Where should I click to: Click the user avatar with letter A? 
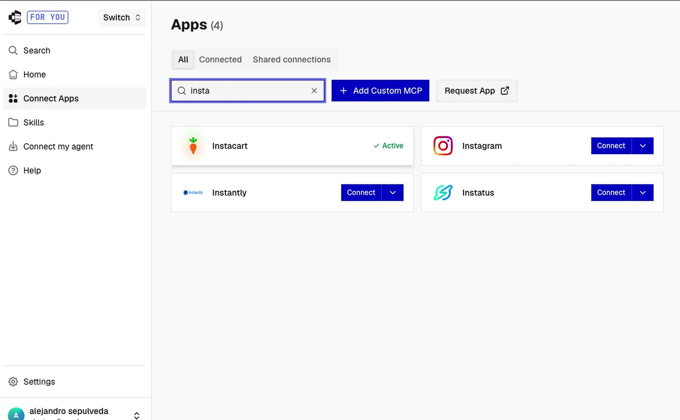(x=16, y=414)
